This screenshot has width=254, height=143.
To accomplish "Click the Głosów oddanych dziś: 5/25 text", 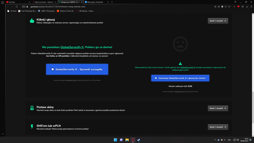I will [180, 86].
